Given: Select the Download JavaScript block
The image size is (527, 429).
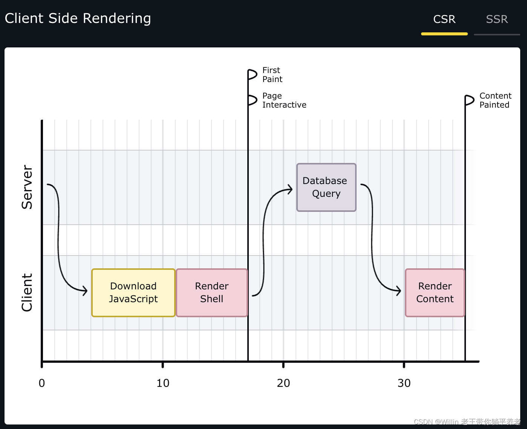Looking at the screenshot, I should coord(133,292).
